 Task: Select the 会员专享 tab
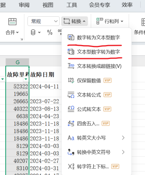pyautogui.click(x=99, y=5)
